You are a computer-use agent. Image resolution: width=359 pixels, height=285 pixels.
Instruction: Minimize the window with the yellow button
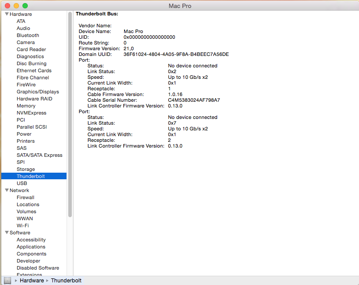click(x=16, y=6)
